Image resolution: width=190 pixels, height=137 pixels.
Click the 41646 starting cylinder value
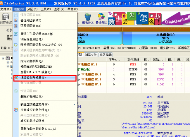pyautogui.click(x=160, y=84)
